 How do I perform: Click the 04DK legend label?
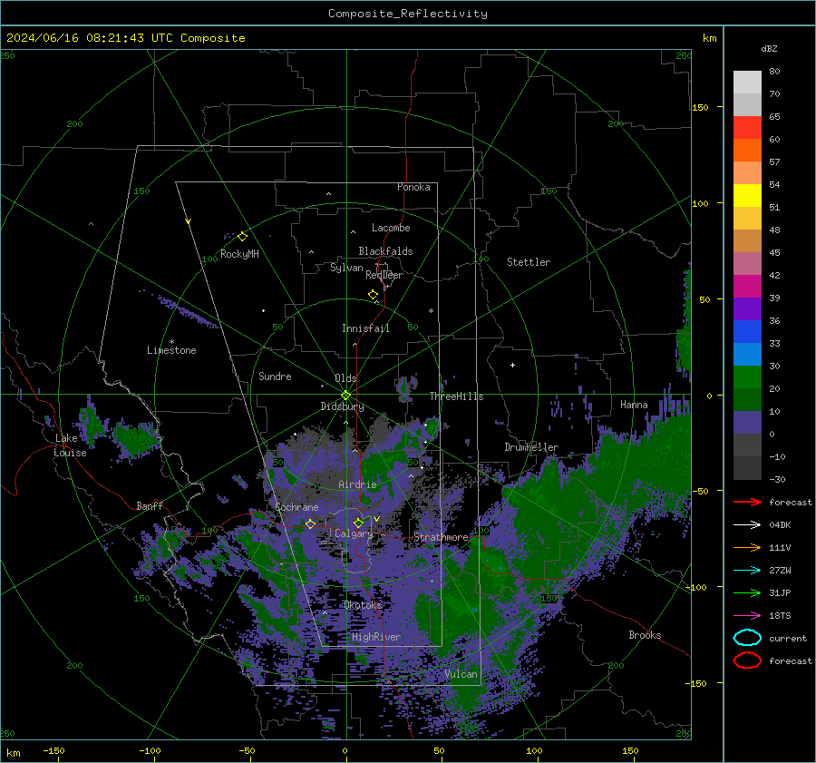[780, 524]
